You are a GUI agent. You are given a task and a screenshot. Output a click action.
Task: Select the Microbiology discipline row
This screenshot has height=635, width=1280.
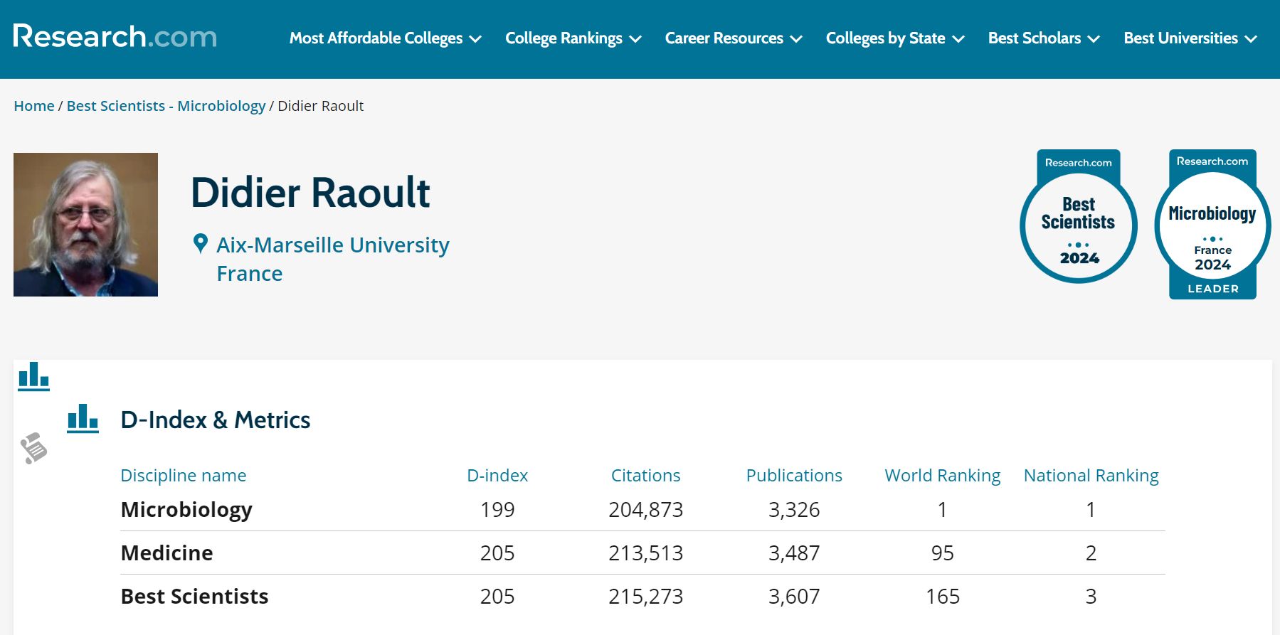[186, 510]
